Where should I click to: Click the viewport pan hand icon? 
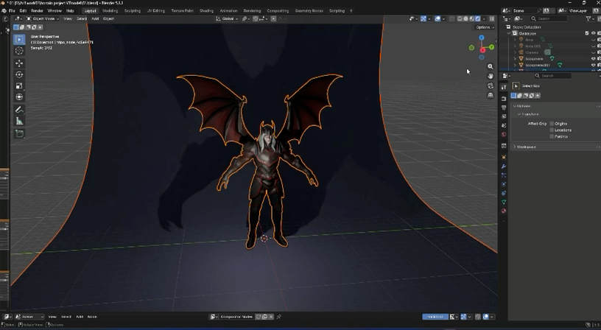tap(491, 76)
